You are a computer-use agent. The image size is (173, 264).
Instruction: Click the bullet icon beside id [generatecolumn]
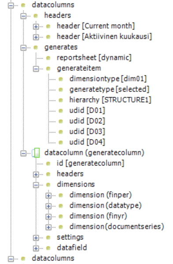pyautogui.click(x=48, y=164)
